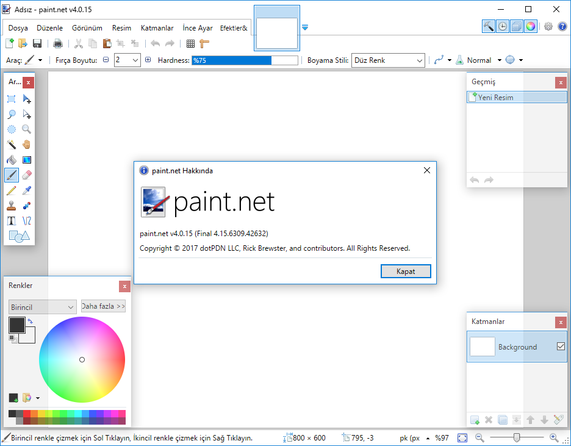The height and width of the screenshot is (446, 571).
Task: Select the Line/Curve tool
Action: pyautogui.click(x=27, y=221)
